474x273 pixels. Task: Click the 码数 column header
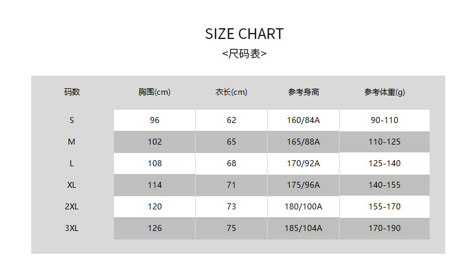coord(72,92)
